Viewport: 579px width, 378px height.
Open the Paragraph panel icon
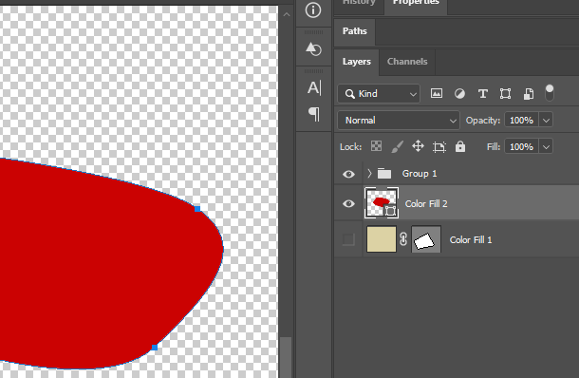point(314,114)
